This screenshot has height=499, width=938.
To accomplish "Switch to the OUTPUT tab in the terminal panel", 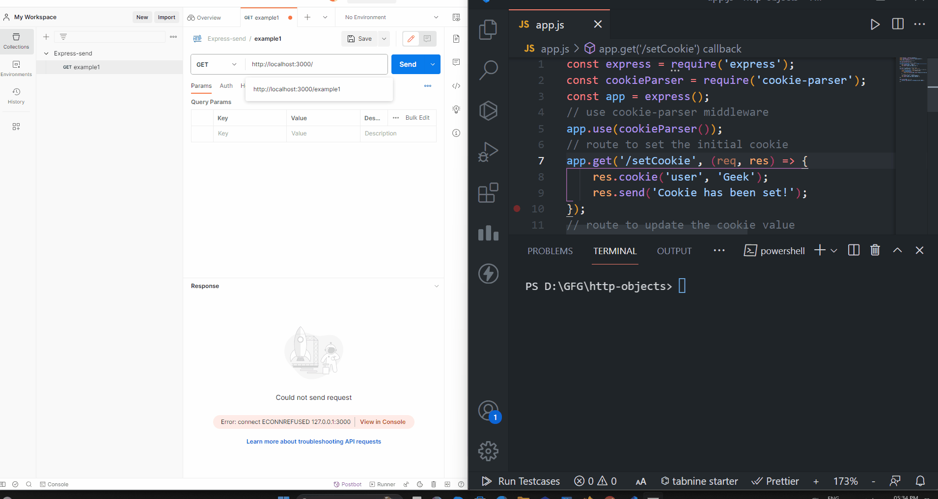I will pyautogui.click(x=674, y=251).
